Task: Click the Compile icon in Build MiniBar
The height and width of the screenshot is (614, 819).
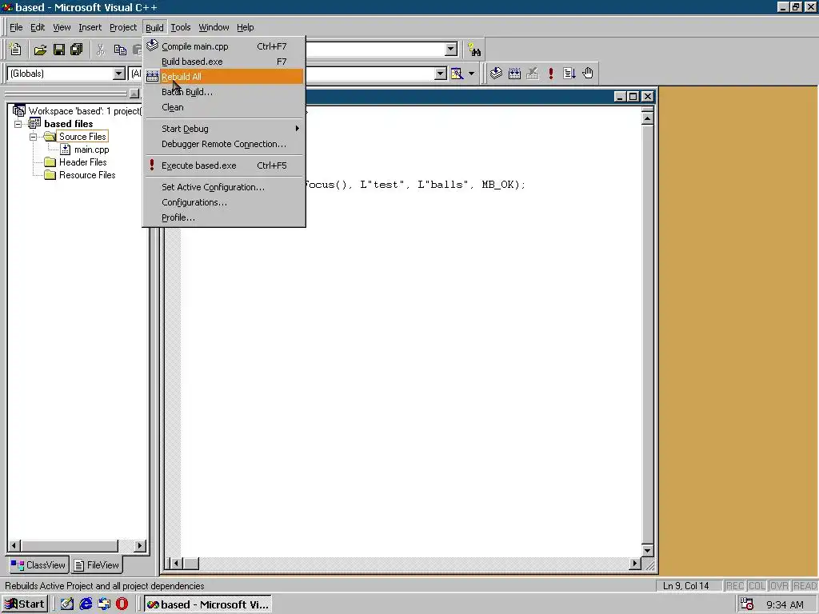Action: click(x=496, y=73)
